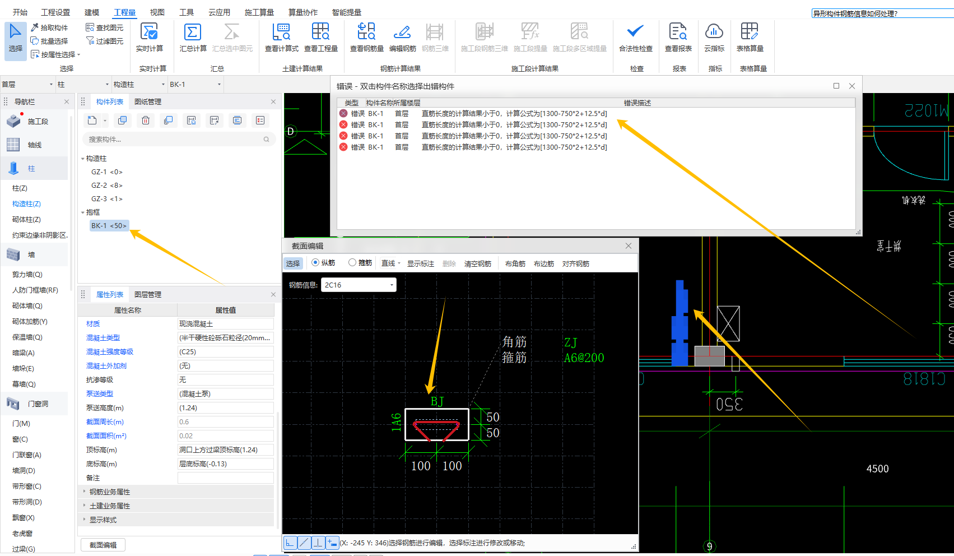The image size is (954, 556).
Task: Click 截面编辑 button at panel bottom
Action: click(x=103, y=545)
